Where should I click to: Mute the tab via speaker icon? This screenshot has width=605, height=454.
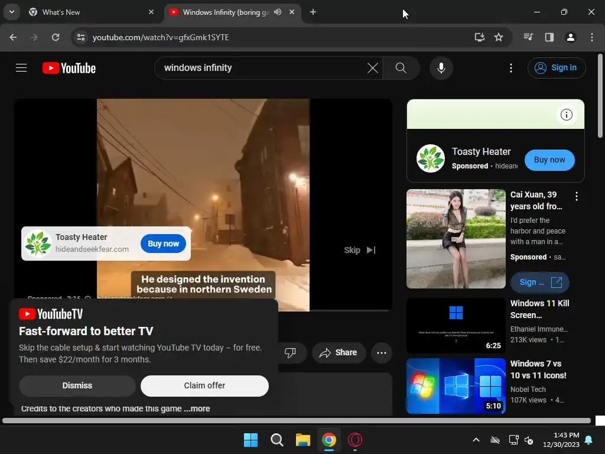pos(278,12)
